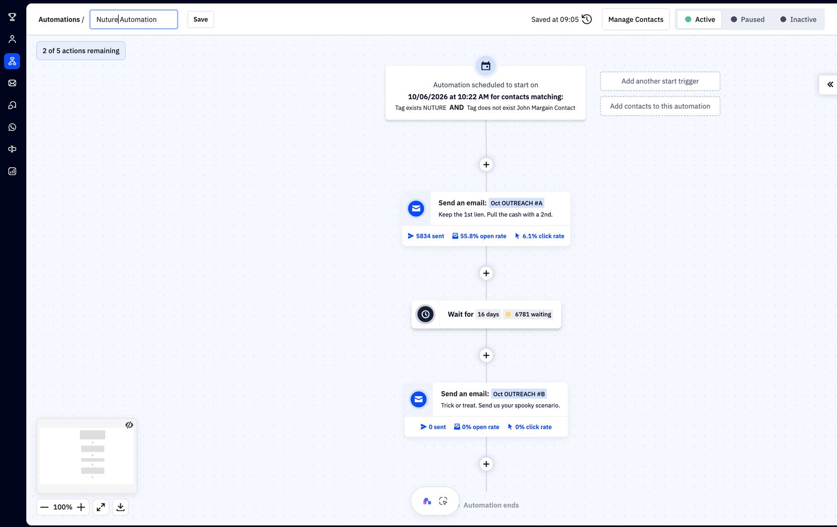Add step after Oct OUTREACH #A email
This screenshot has height=527, width=837.
tap(486, 273)
